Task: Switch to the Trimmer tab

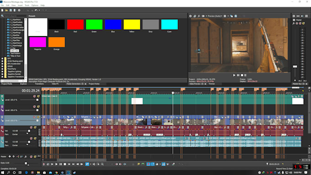Action: point(212,84)
